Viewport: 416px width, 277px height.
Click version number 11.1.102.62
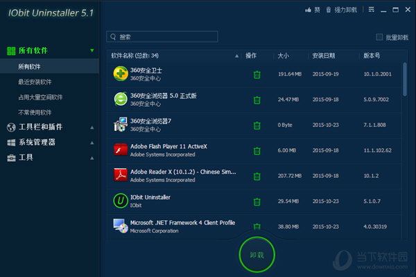point(378,150)
